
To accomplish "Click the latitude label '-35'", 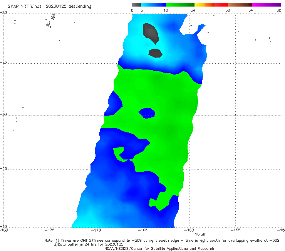I will tap(3, 169).
